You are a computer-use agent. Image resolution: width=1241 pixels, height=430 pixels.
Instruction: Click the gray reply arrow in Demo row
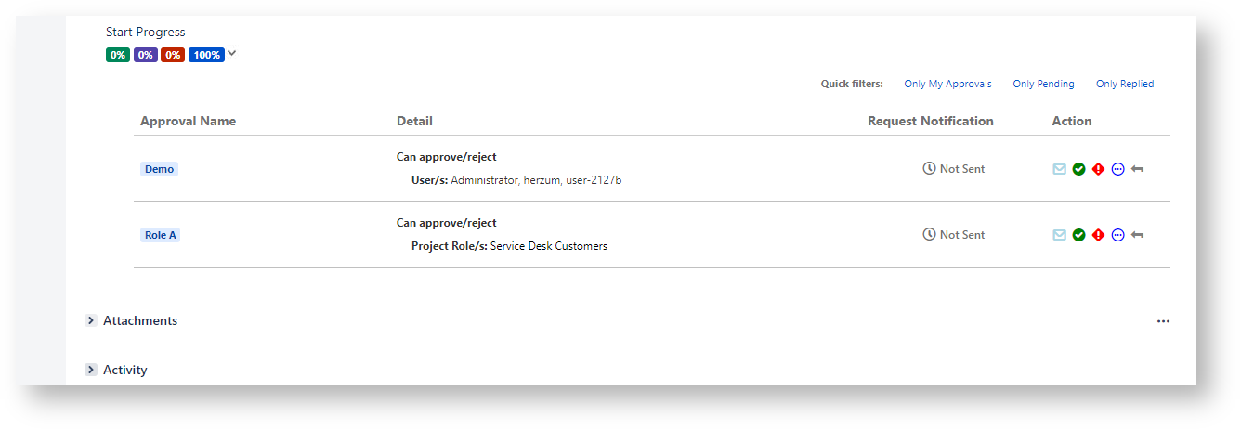[1137, 169]
